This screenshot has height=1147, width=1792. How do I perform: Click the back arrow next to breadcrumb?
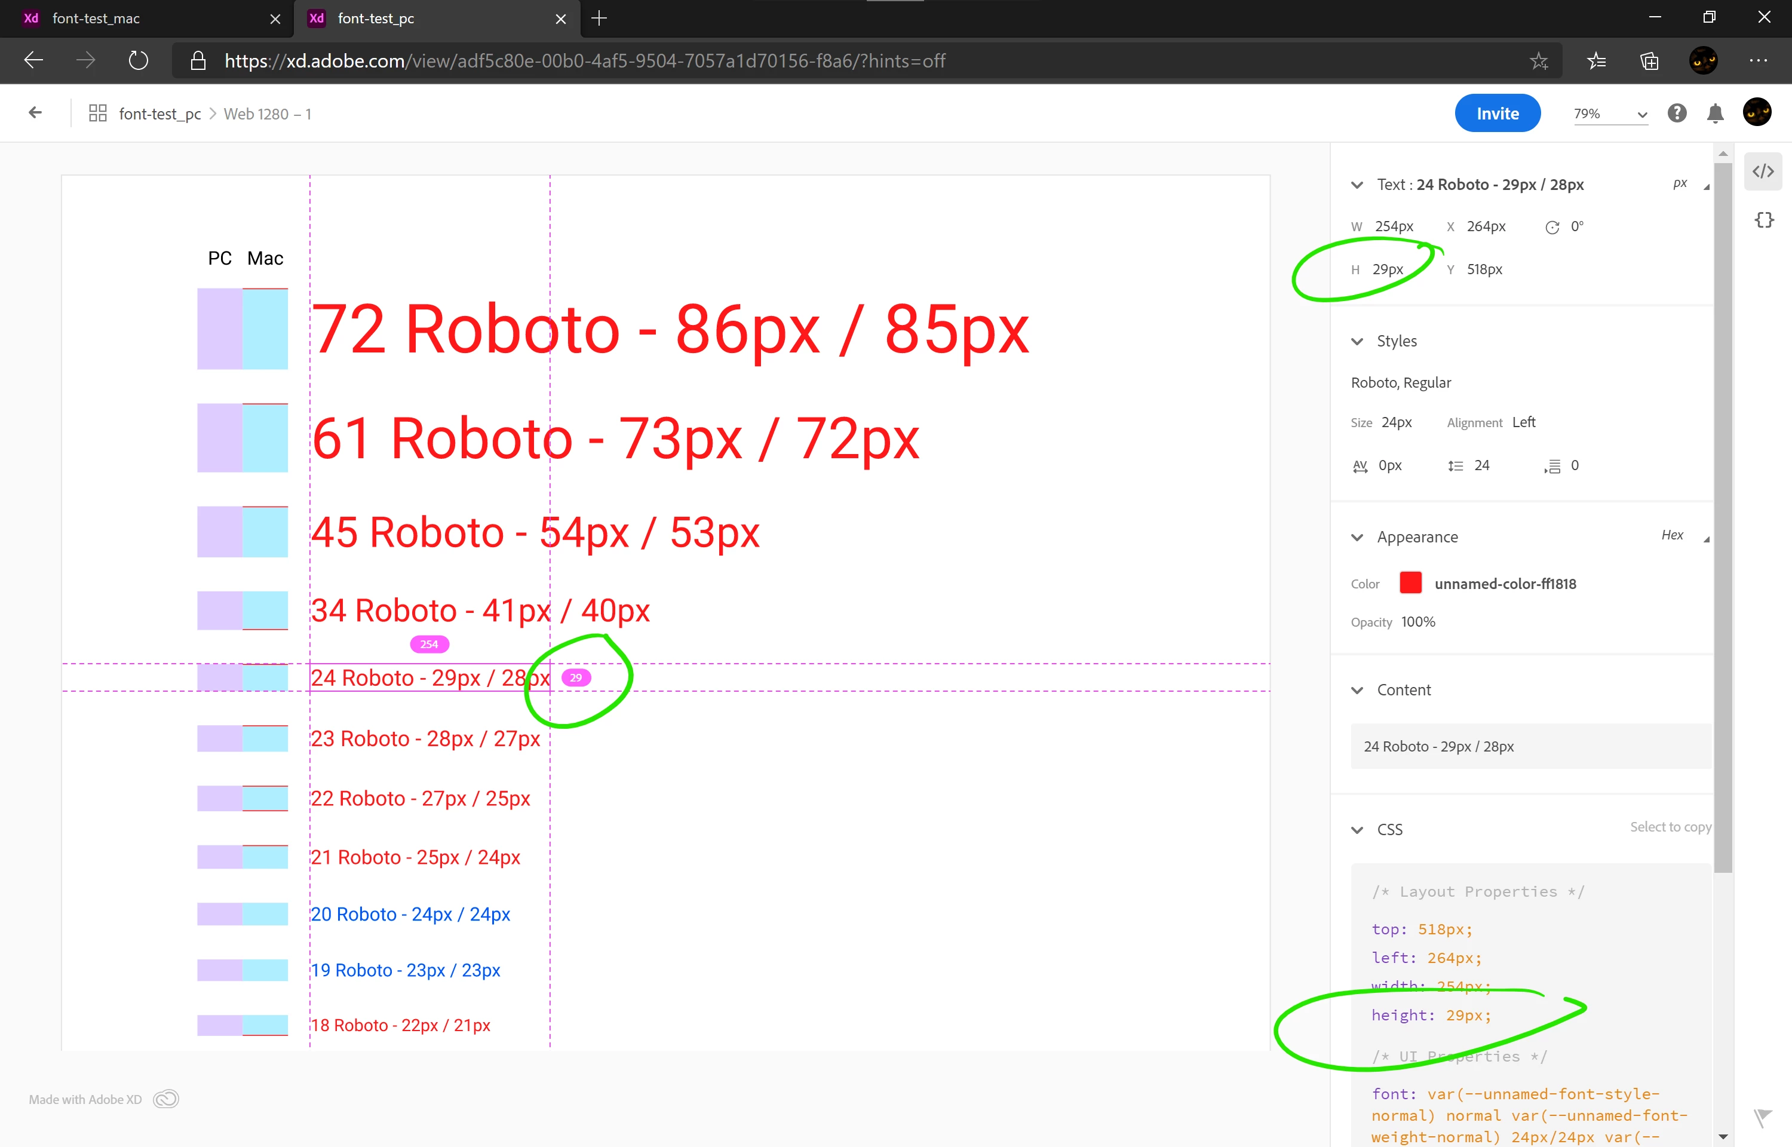point(35,114)
